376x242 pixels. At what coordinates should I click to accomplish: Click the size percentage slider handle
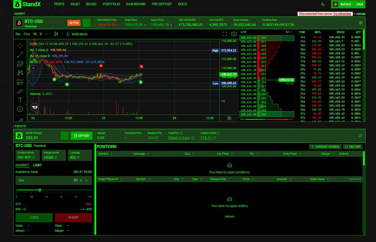pos(40,190)
